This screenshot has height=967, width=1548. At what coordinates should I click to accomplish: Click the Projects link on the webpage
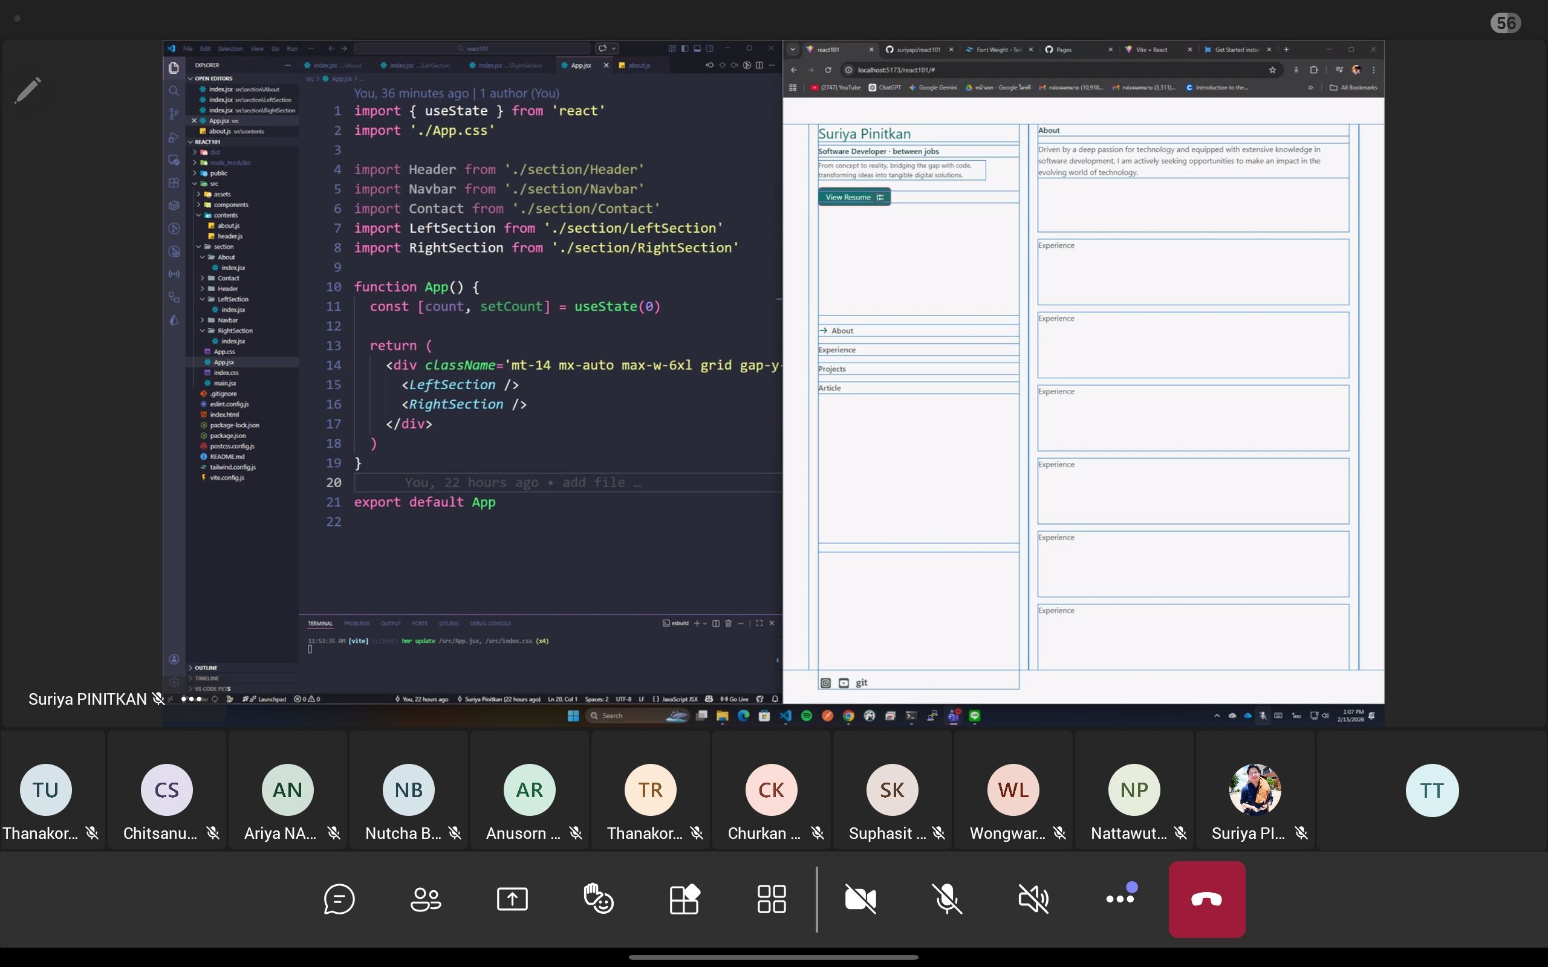(831, 369)
